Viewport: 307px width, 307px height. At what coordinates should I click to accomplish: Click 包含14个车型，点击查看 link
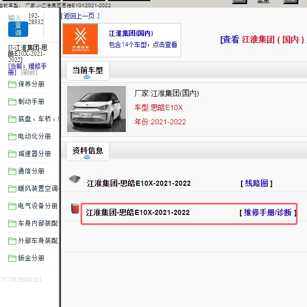pos(143,45)
